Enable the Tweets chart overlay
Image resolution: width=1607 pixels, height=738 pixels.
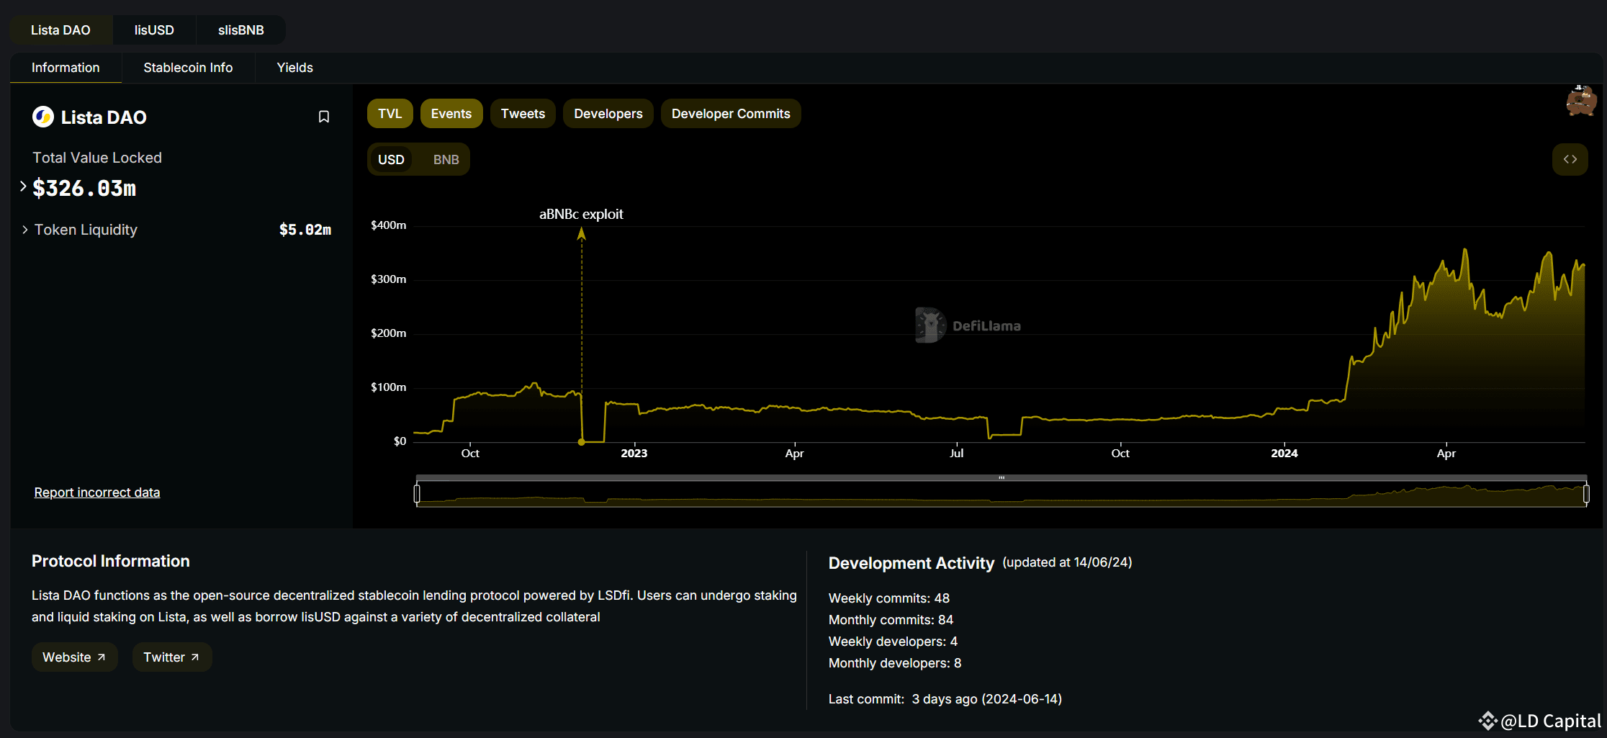click(x=523, y=114)
